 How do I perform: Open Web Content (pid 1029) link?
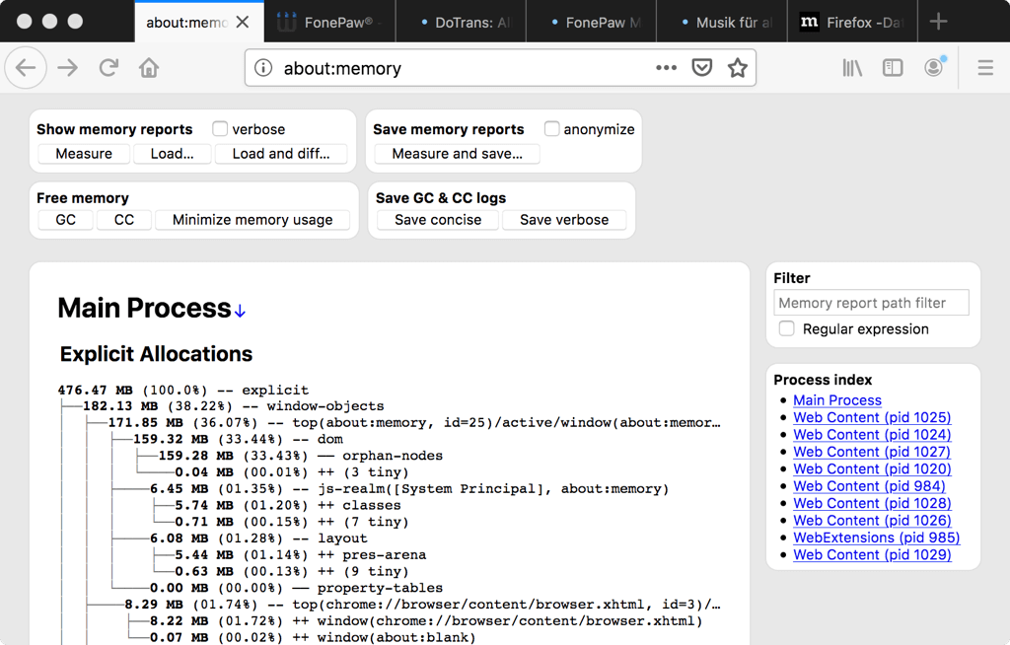872,555
